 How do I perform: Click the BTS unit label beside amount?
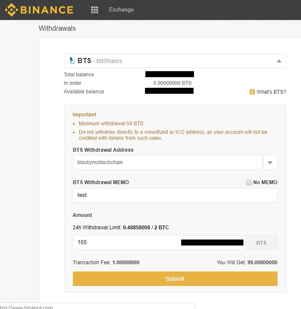(x=261, y=243)
